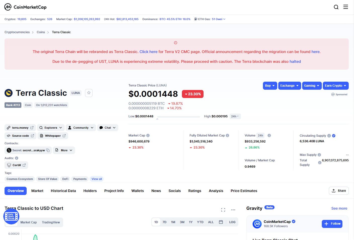Select 1M chart range

[x=173, y=222]
